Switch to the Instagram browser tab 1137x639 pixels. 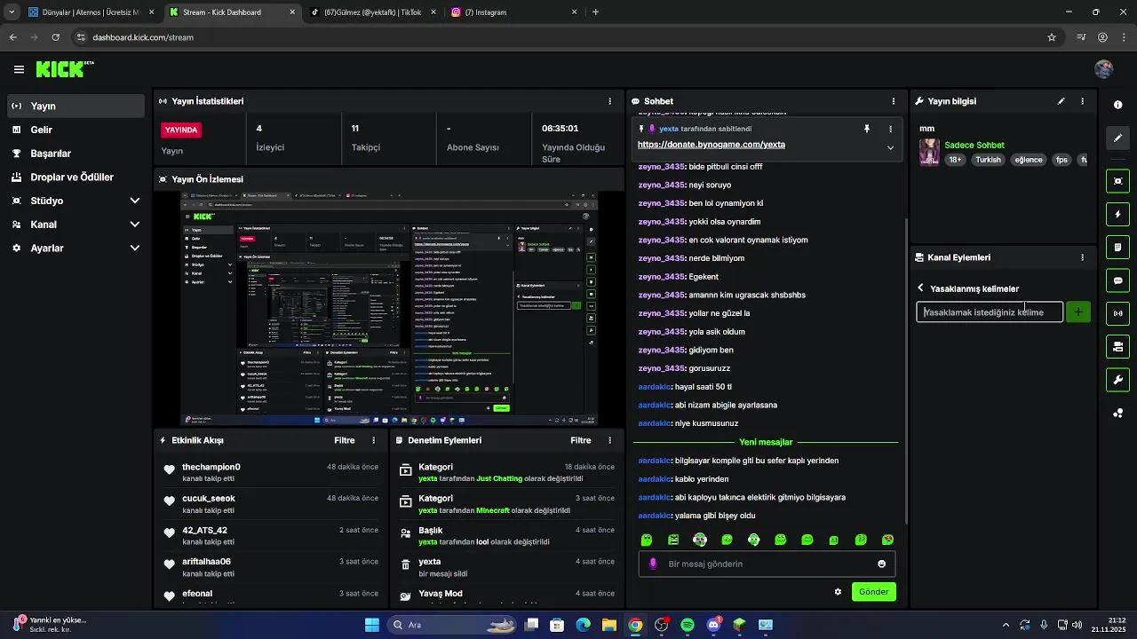(515, 12)
